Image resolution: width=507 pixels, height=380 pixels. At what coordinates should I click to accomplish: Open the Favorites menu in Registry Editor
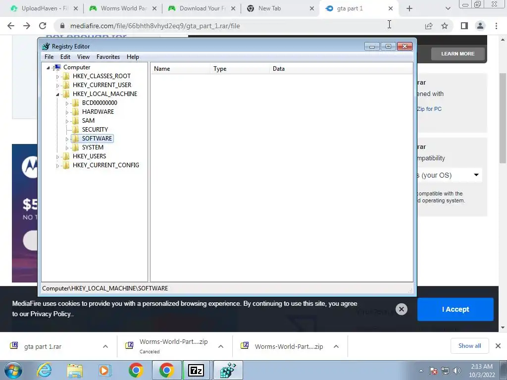click(x=108, y=57)
